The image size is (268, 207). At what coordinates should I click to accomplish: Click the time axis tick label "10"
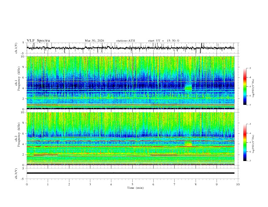coord(238,184)
